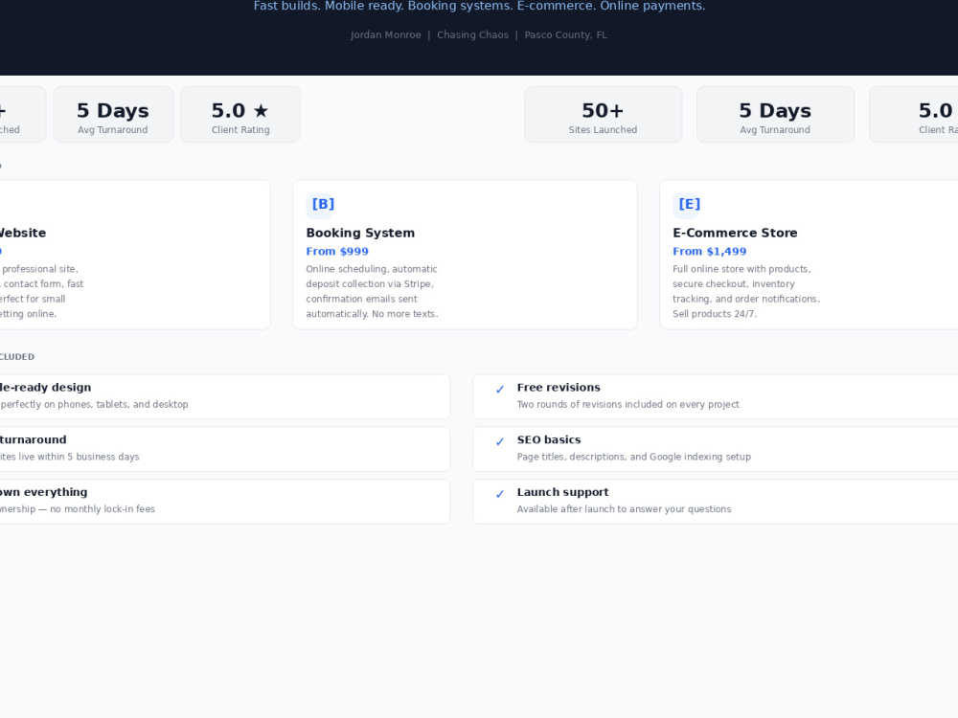The width and height of the screenshot is (958, 718).
Task: Click 'Chasing Chaos' in the header
Action: click(472, 34)
